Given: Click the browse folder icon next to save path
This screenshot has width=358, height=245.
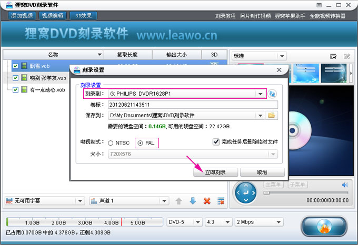Looking at the screenshot, I should 272,115.
